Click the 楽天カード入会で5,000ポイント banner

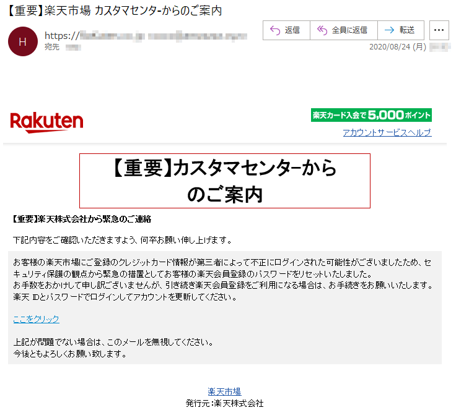click(371, 115)
